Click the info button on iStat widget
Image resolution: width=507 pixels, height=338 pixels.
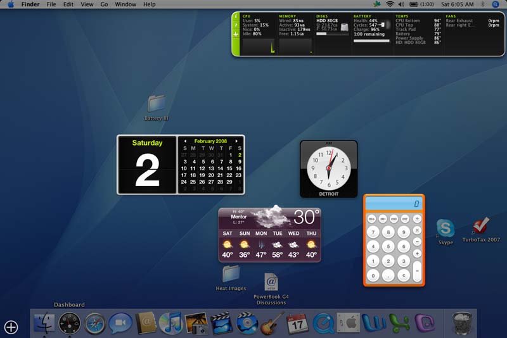(x=236, y=16)
